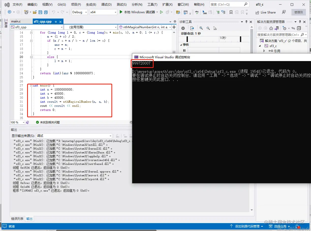Click the find in files icon
The width and height of the screenshot is (311, 231).
point(178,12)
